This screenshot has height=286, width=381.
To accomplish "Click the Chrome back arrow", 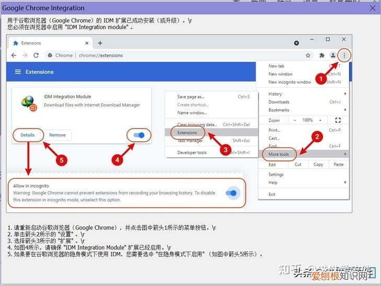I will pyautogui.click(x=14, y=55).
